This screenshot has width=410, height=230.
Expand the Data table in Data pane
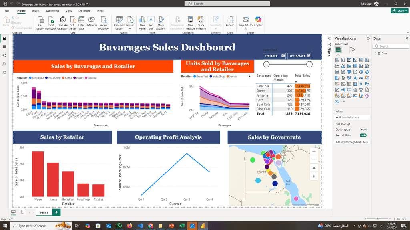click(375, 53)
